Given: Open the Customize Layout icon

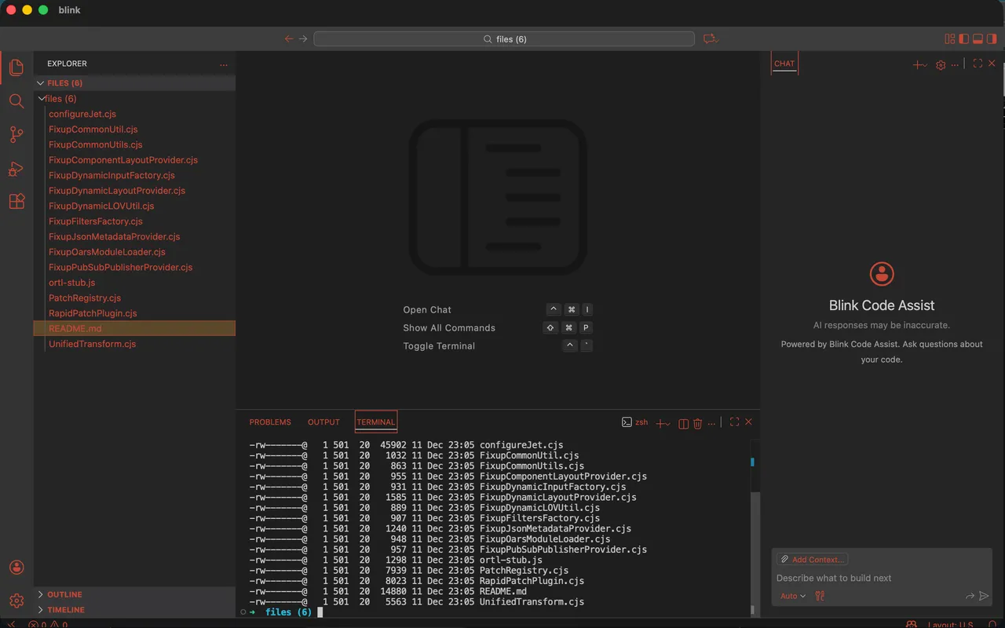Looking at the screenshot, I should pos(950,38).
